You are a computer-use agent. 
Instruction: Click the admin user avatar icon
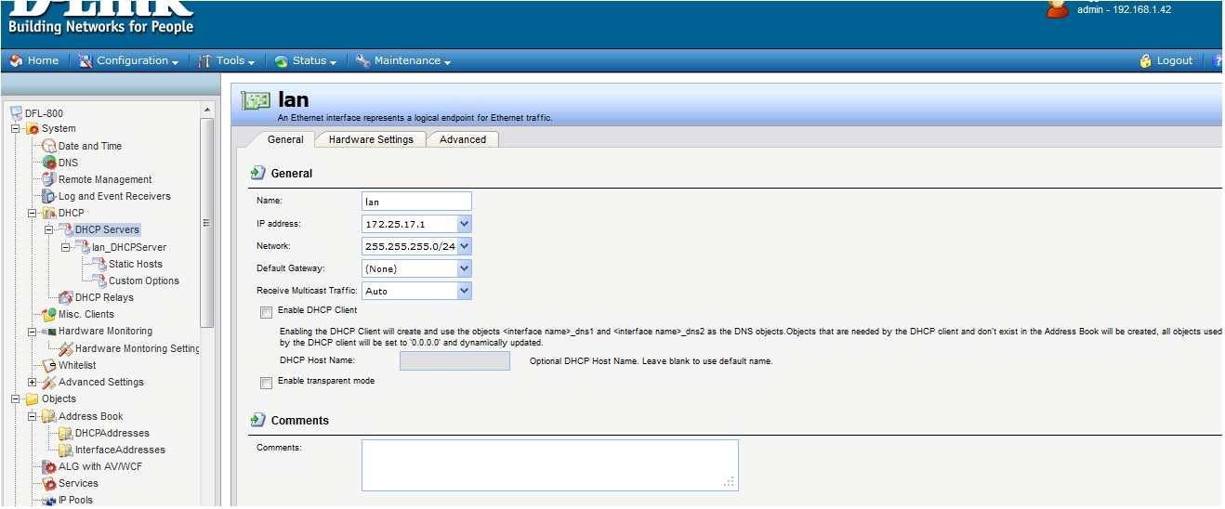click(x=1058, y=8)
